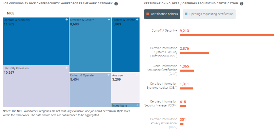The image size is (277, 134).
Task: Expand Oversee & Govern tile plus icon
Action: point(109,20)
